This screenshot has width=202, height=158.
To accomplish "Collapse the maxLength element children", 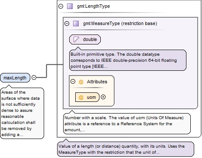I will (34, 78).
